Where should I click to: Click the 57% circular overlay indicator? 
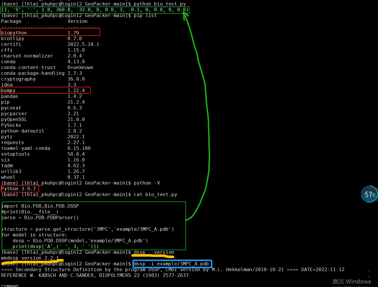coord(369,194)
